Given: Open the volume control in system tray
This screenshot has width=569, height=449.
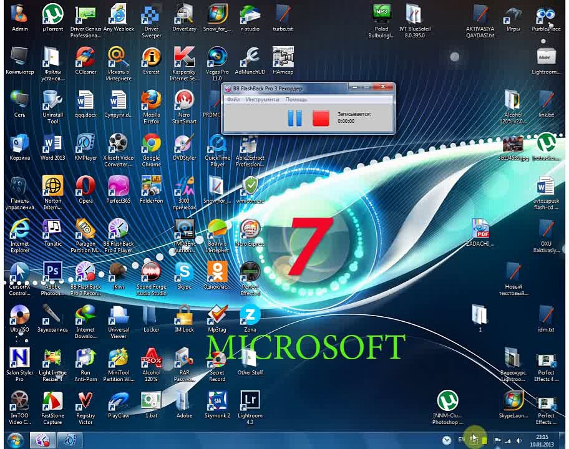Looking at the screenshot, I should (x=519, y=441).
